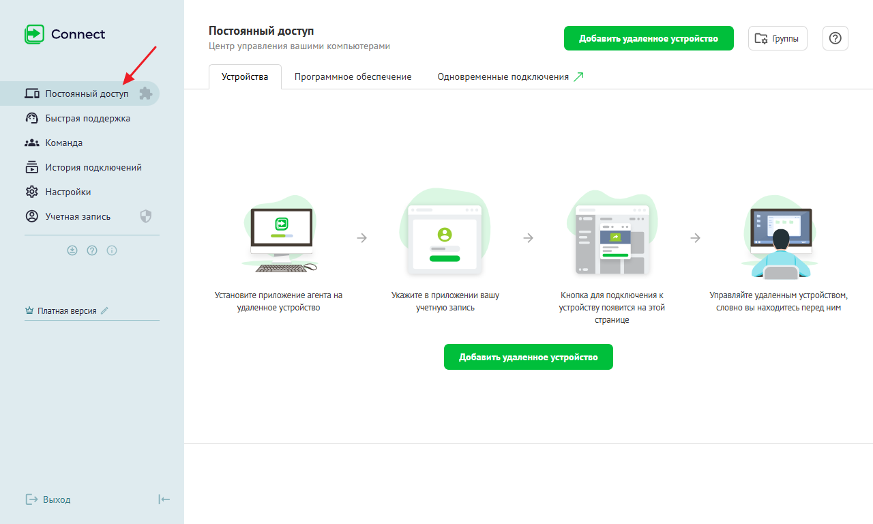873x524 pixels.
Task: Switch to the Программное обеспечение tab
Action: 353,77
